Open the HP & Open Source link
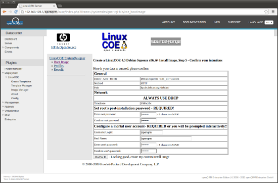This screenshot has height=183, width=278. 64,48
